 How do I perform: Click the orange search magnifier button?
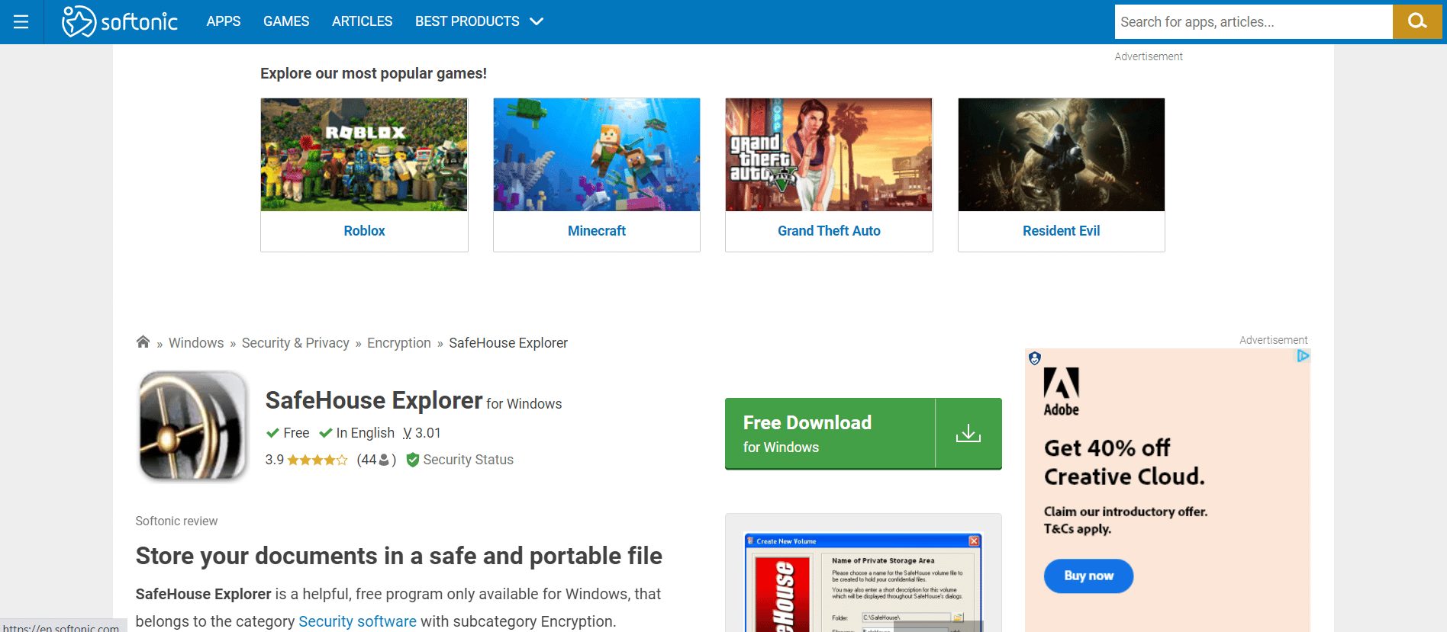click(1417, 21)
